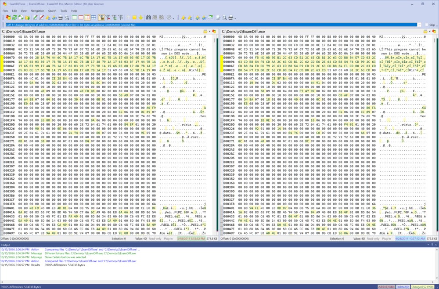Screen dimensions: 439x289
Task: Click the Added(2048) color legend
Action: [x=386, y=287]
